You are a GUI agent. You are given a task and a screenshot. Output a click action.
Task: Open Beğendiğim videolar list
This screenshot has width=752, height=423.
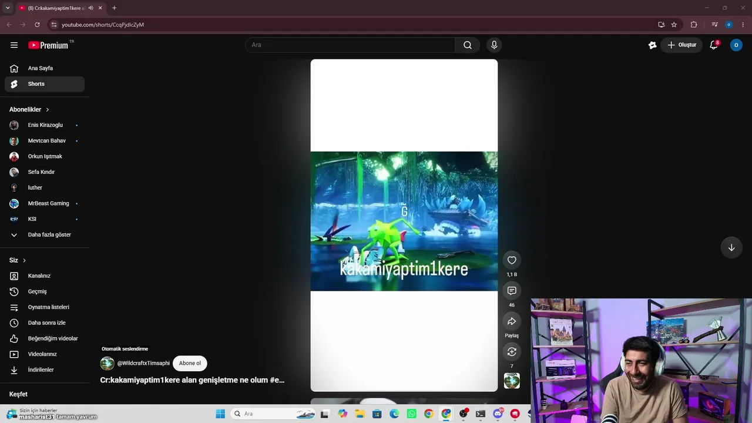pos(45,338)
